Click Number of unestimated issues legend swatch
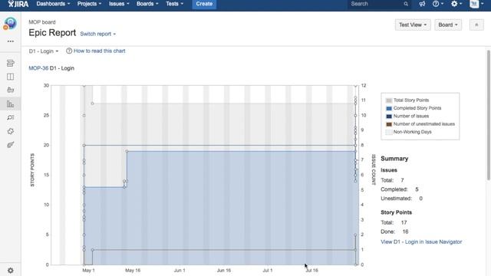491x276 pixels. 389,124
